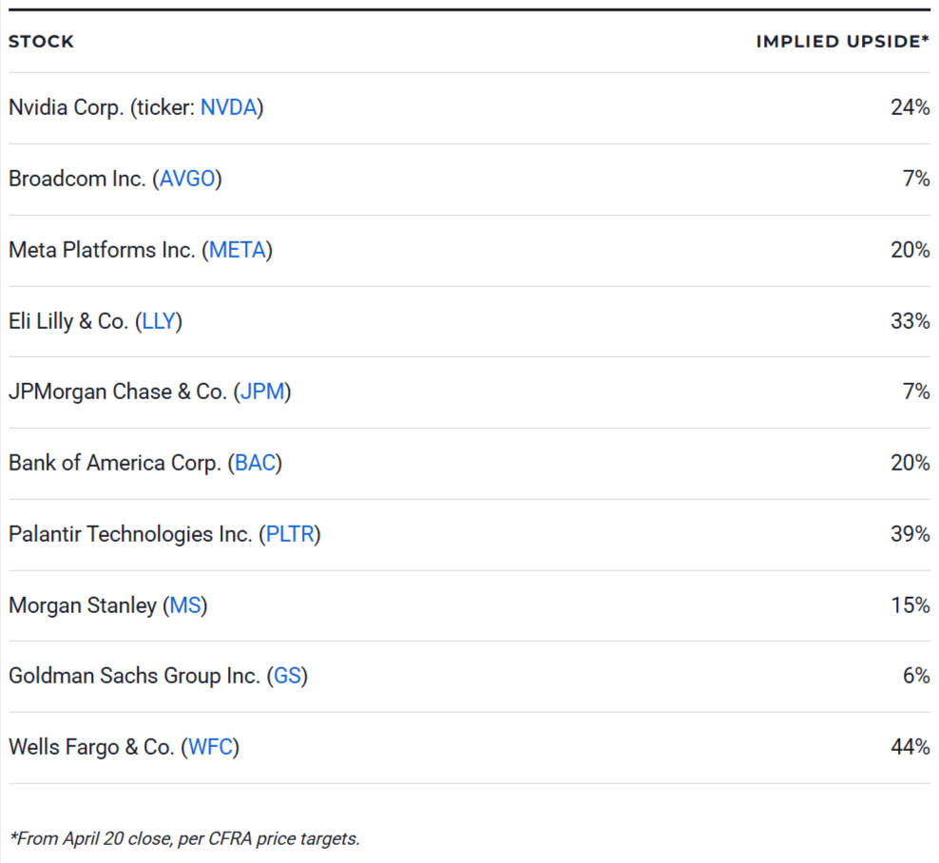Image resolution: width=939 pixels, height=863 pixels.
Task: Click Goldman Sachs' 6% upside value
Action: point(916,676)
